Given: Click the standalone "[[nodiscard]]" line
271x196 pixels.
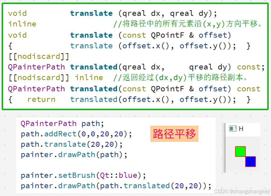Looking at the screenshot, I should [x=39, y=57].
